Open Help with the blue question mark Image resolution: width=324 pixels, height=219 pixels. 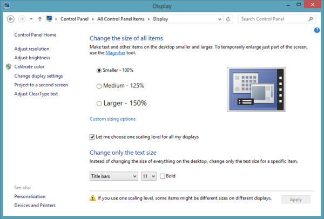click(317, 30)
